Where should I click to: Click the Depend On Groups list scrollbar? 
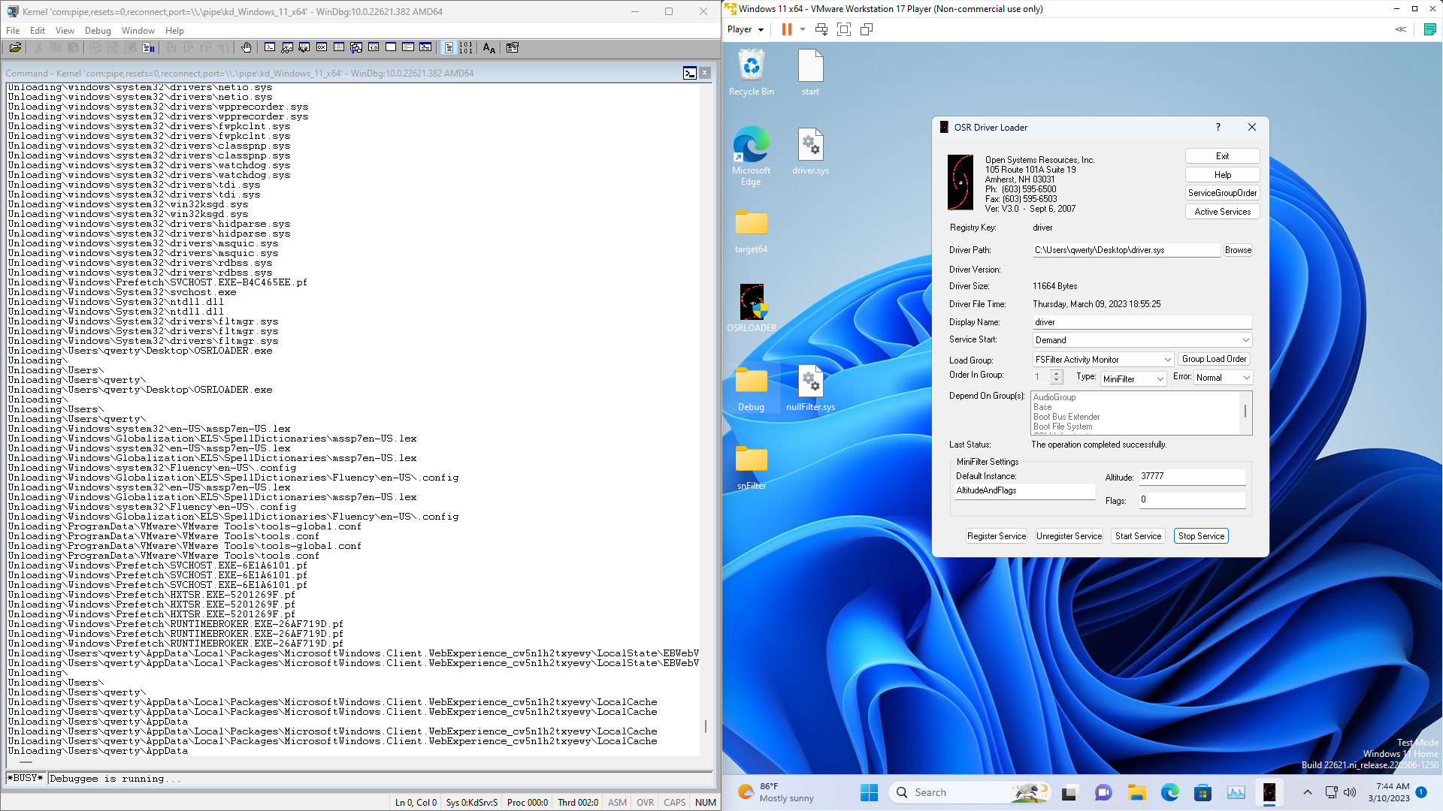tap(1245, 412)
